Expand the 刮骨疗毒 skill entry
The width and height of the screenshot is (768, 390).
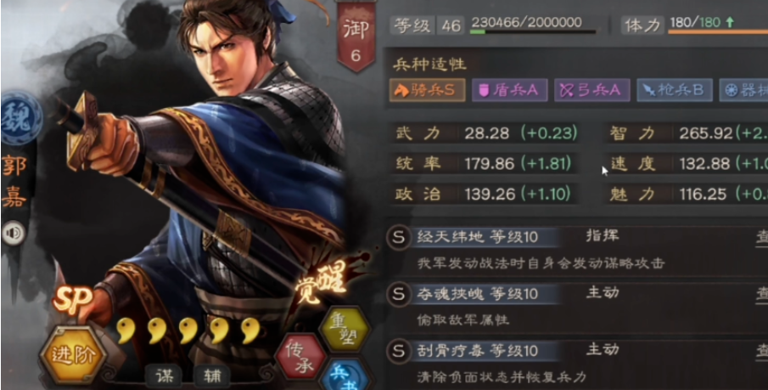pyautogui.click(x=577, y=364)
